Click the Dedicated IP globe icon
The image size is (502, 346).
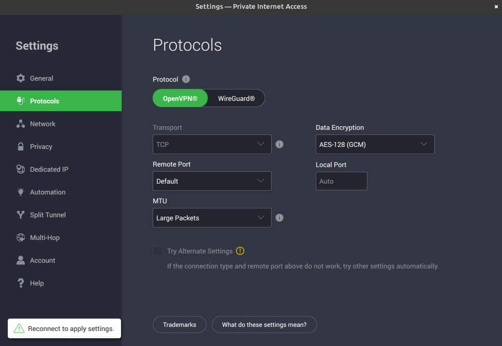[x=21, y=169]
